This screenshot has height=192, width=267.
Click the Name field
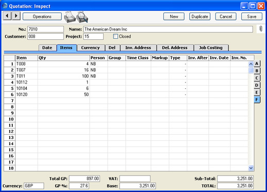point(168,29)
